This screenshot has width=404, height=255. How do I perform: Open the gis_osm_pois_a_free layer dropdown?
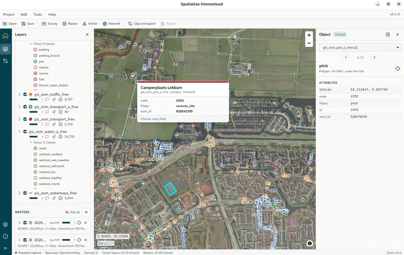click(x=360, y=47)
